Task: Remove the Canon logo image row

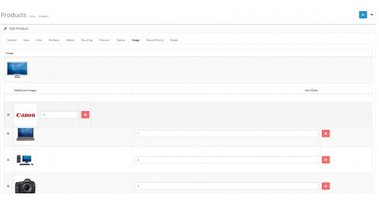Action: pos(85,115)
